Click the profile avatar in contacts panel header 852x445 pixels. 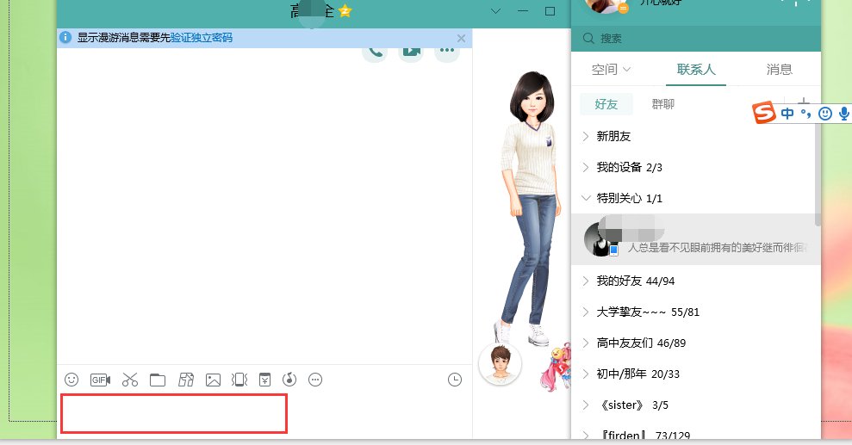pyautogui.click(x=604, y=5)
